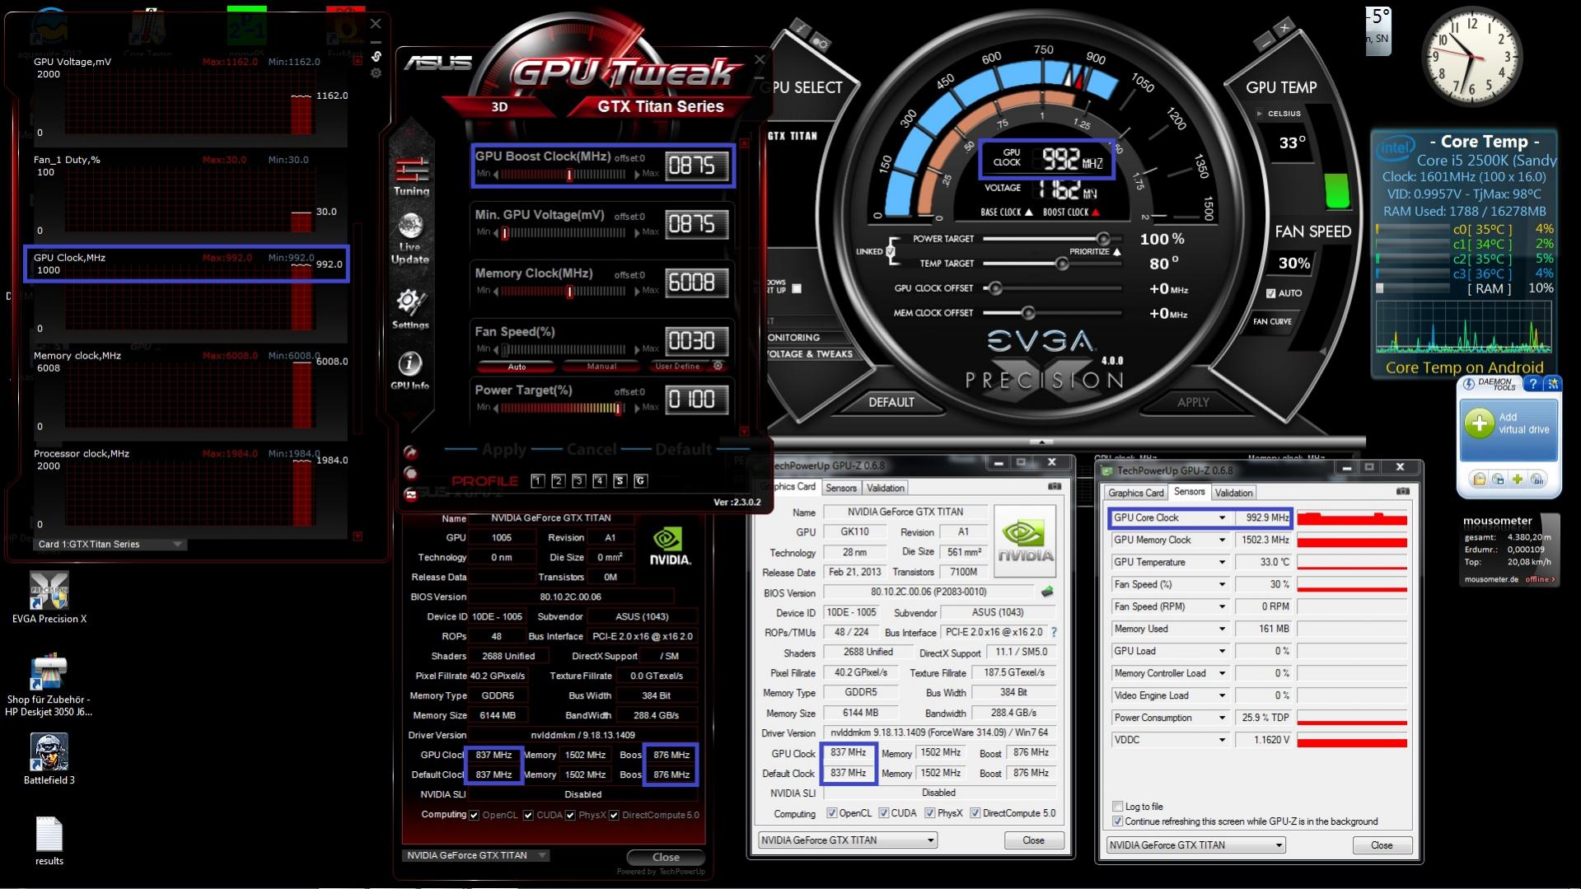The image size is (1581, 889).
Task: Open HP Deskjet shop desktop shortcut
Action: pos(49,685)
